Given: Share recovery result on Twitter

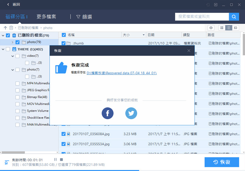Looking at the screenshot, I should coord(131,113).
